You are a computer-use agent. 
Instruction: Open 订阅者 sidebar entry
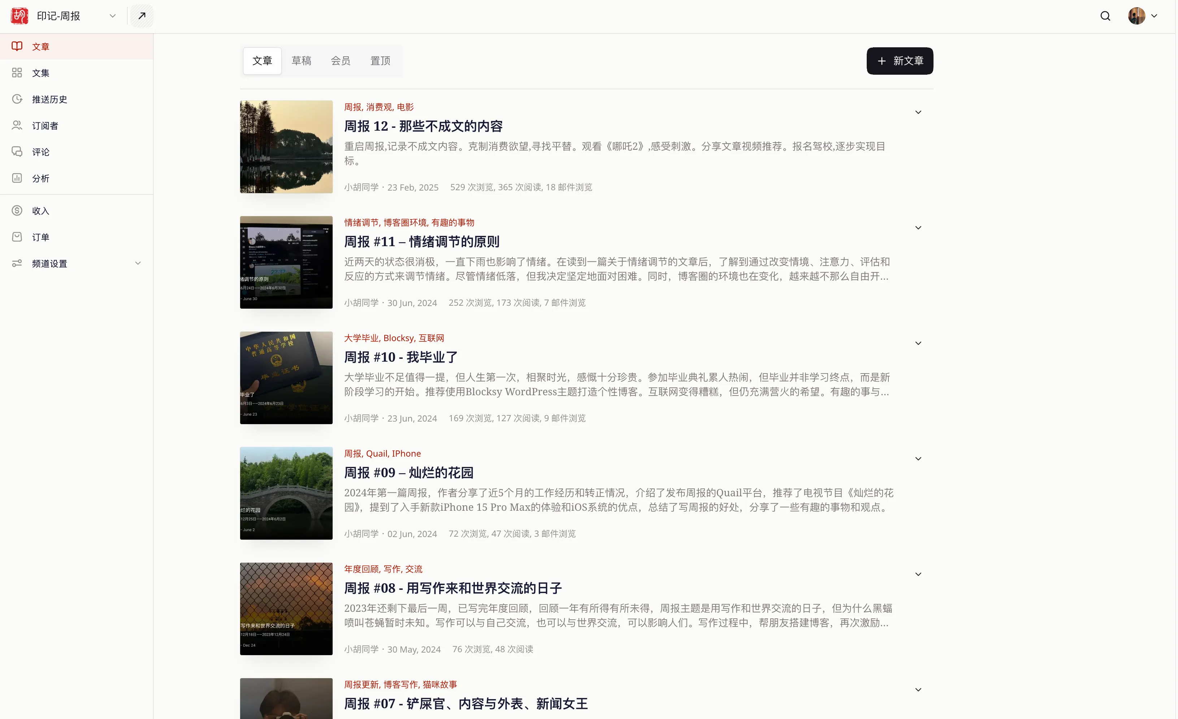77,125
